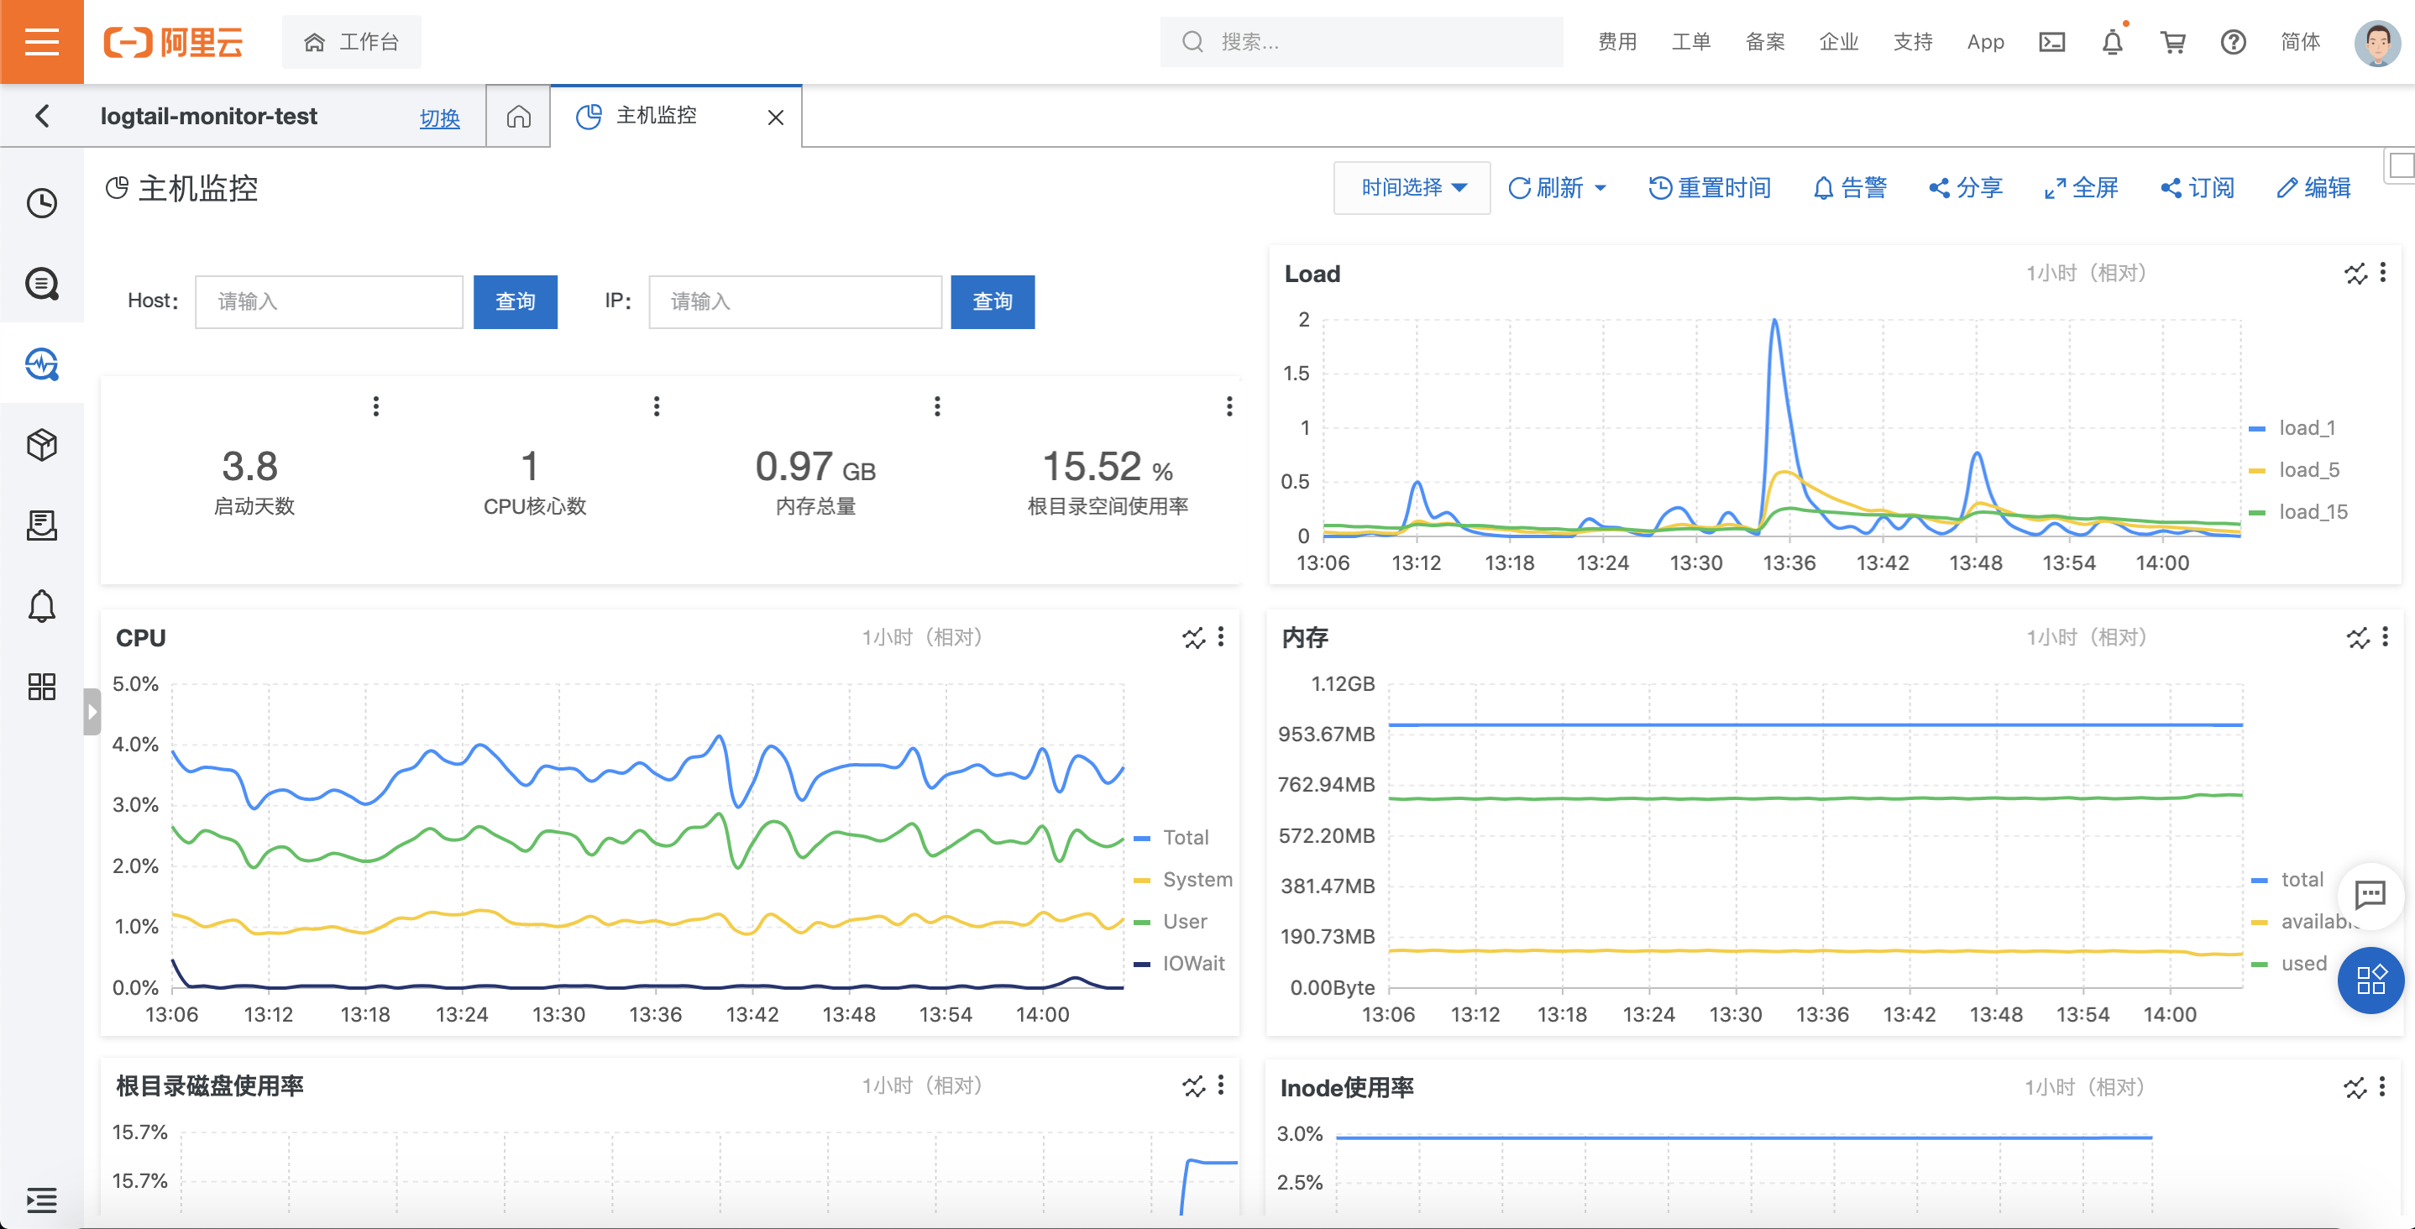Select the log search icon in the sidebar

click(x=41, y=282)
